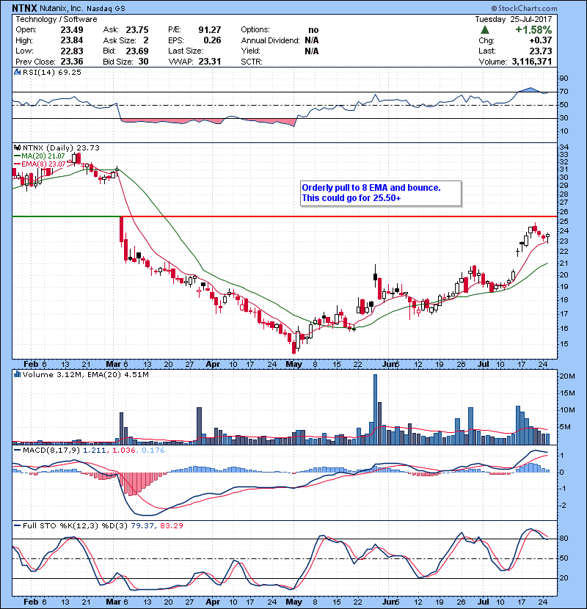Click the Bid price 23.69
Screen dimensions: 587x609
click(137, 51)
